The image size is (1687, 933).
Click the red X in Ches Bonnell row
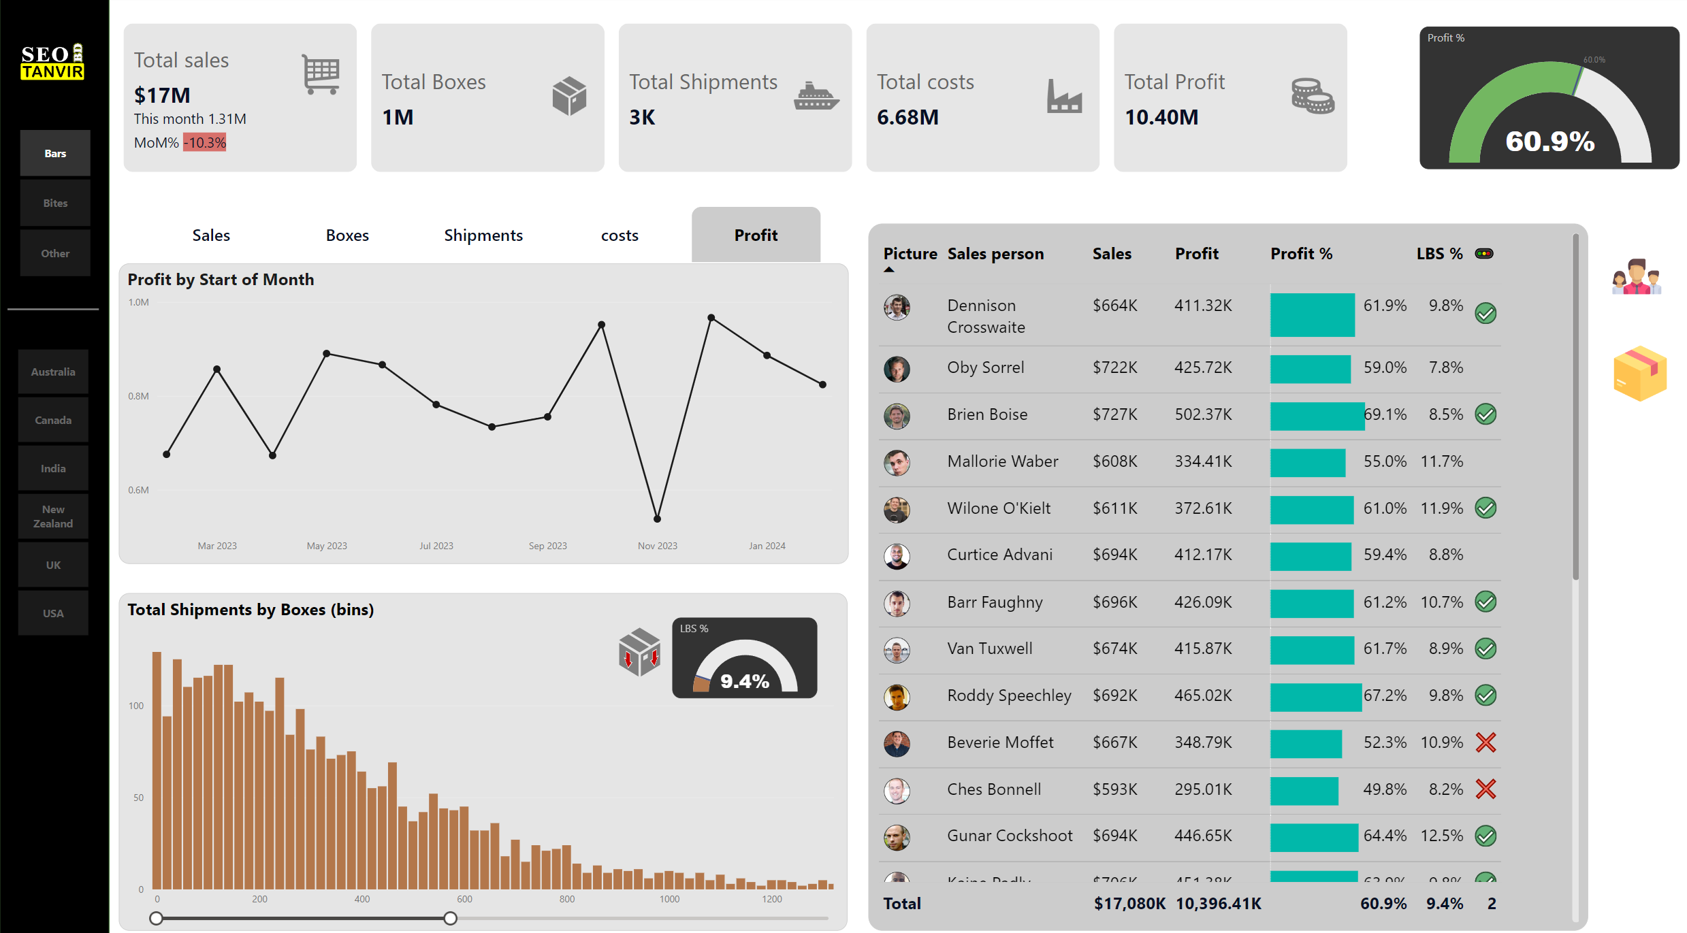point(1485,789)
